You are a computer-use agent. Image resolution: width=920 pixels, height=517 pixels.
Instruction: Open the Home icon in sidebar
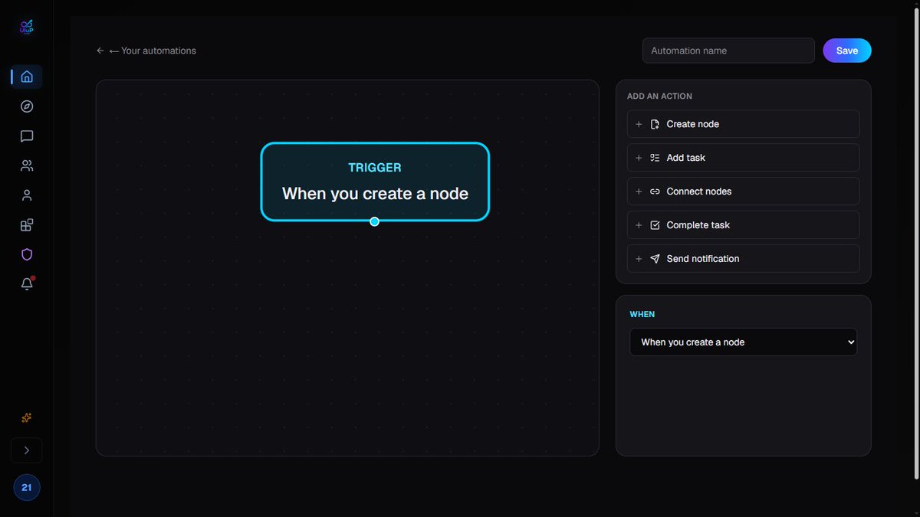point(27,77)
